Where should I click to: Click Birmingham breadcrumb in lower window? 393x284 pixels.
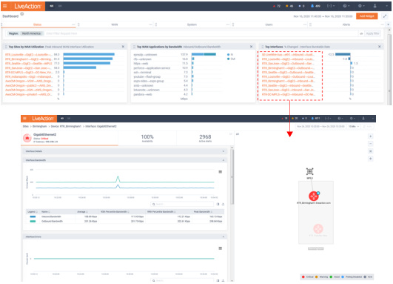(40, 126)
